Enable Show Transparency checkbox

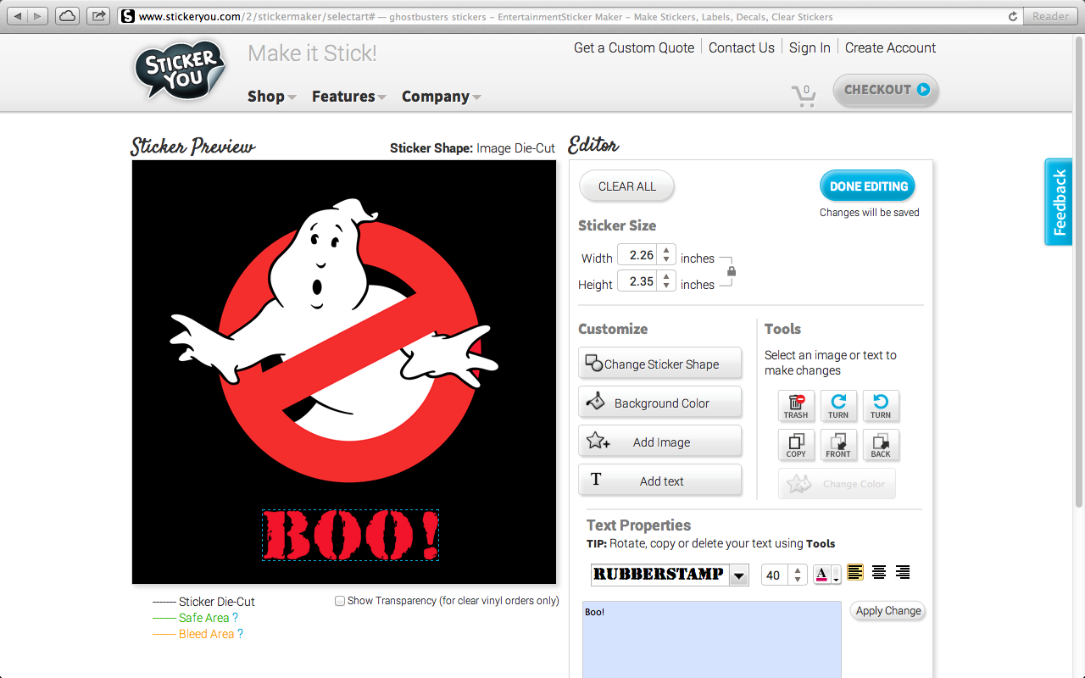[340, 601]
